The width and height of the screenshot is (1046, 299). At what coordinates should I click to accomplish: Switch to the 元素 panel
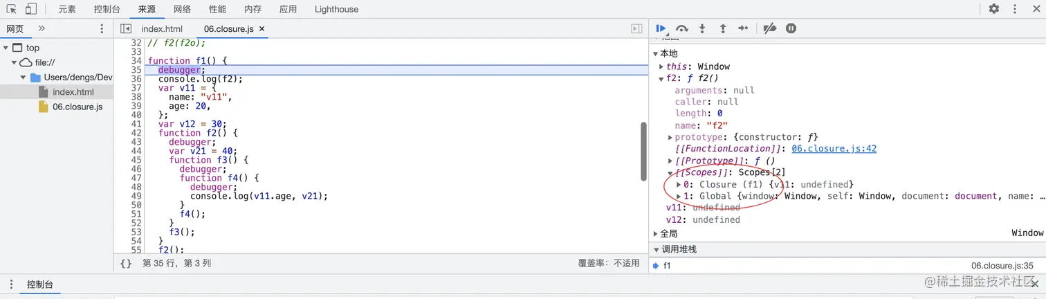tap(67, 9)
